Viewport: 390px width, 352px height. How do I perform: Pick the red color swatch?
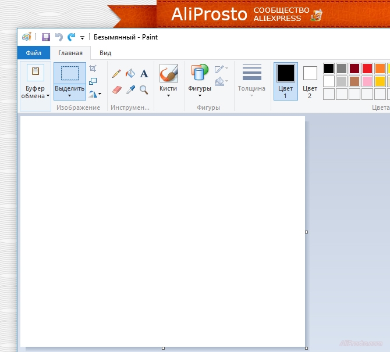point(367,69)
